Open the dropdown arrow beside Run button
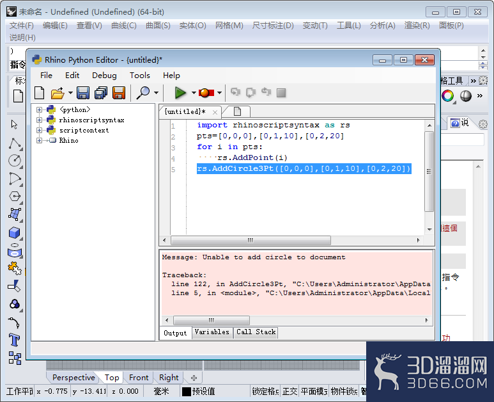Screen dimensions: 494x402 coord(194,93)
